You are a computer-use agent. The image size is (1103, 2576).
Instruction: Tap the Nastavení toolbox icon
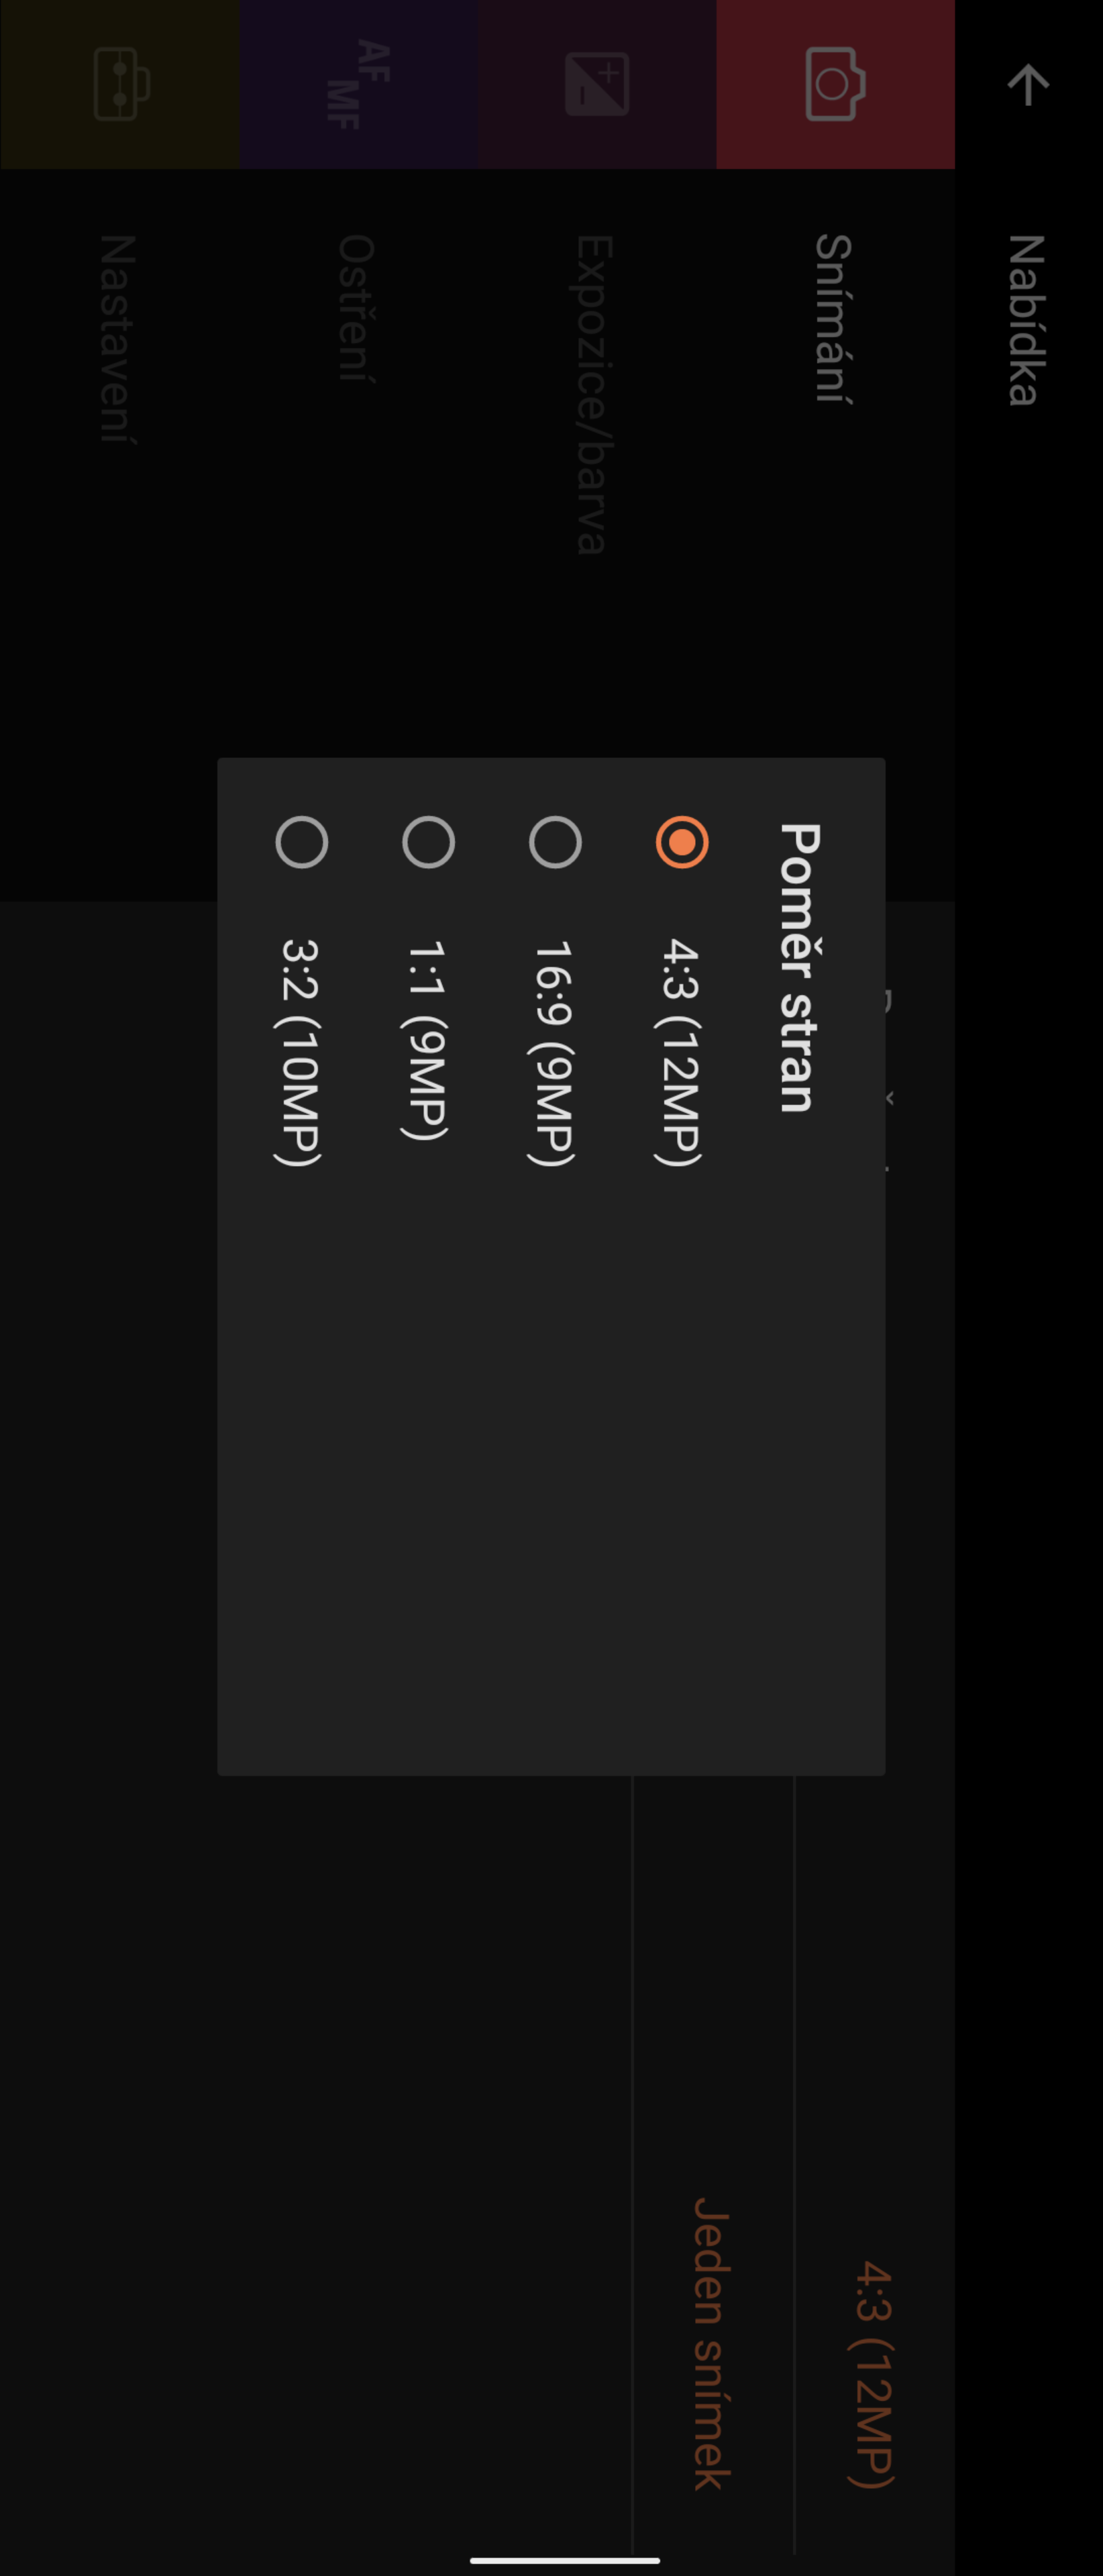(120, 85)
